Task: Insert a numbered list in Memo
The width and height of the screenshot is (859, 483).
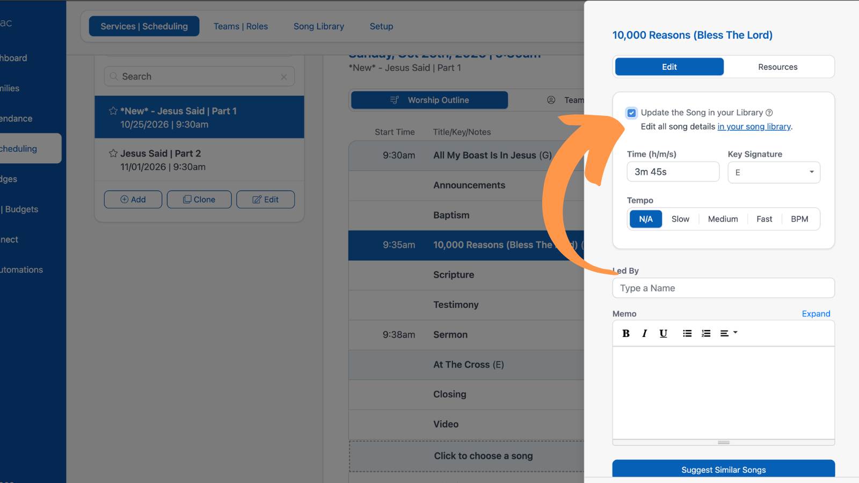Action: [706, 333]
